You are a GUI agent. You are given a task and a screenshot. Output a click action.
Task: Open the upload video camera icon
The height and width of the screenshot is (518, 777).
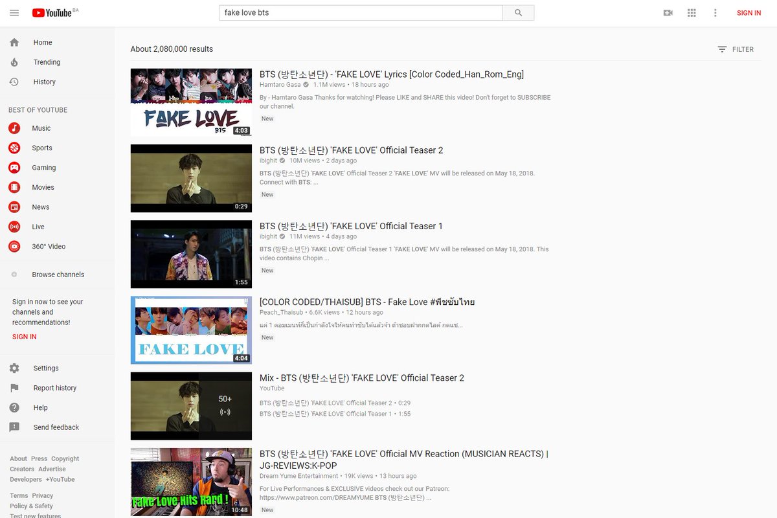[668, 13]
